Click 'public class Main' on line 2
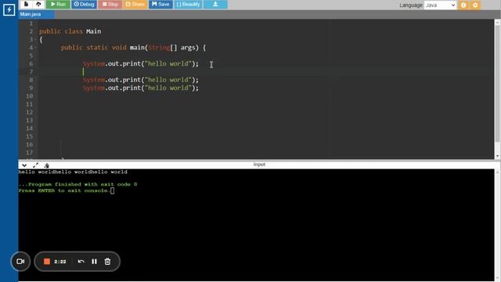This screenshot has height=282, width=501. [x=70, y=31]
